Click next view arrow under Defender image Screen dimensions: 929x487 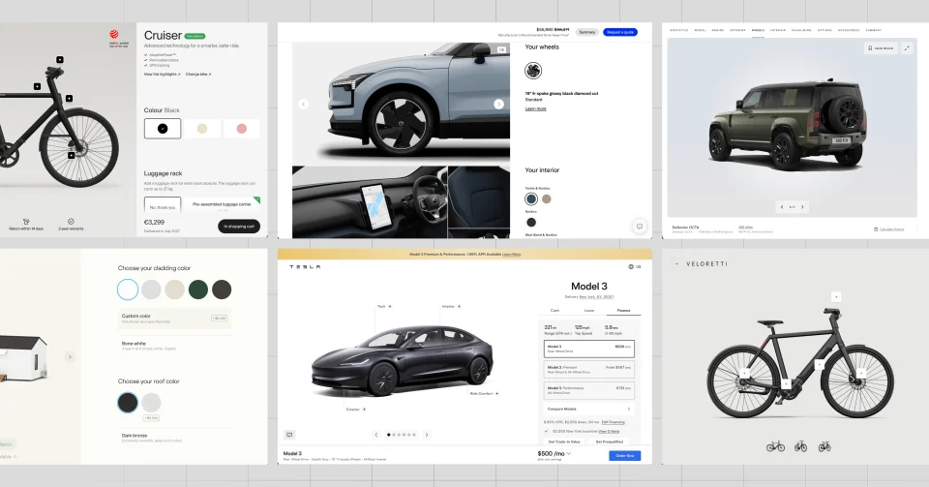(803, 207)
